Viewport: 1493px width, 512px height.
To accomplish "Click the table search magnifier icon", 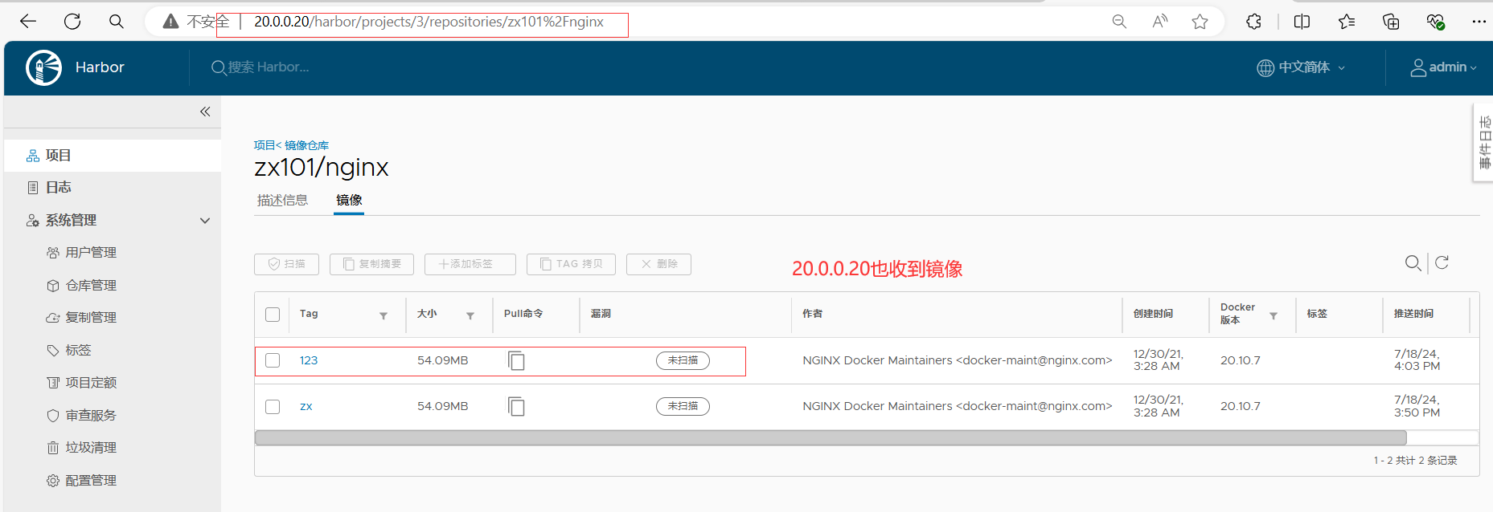I will tap(1413, 263).
